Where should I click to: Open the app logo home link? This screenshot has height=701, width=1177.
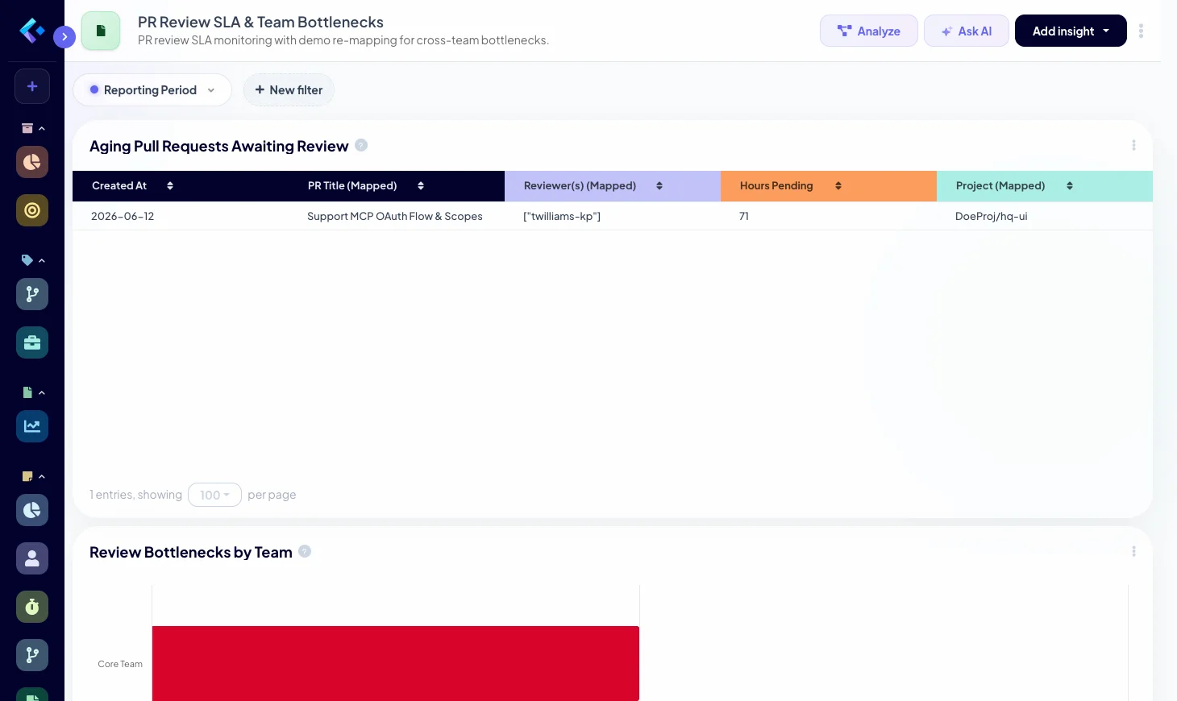31,31
